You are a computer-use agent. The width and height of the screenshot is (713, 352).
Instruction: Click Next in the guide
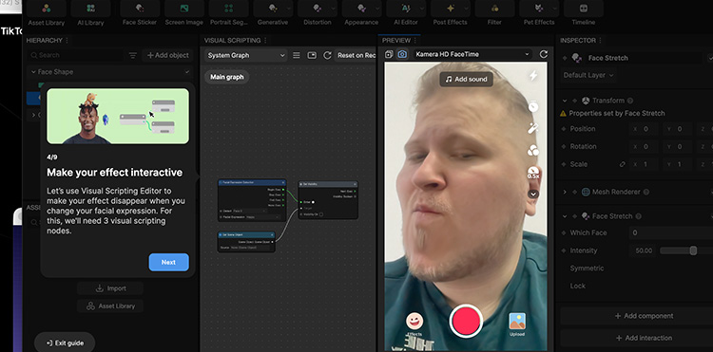coord(168,262)
